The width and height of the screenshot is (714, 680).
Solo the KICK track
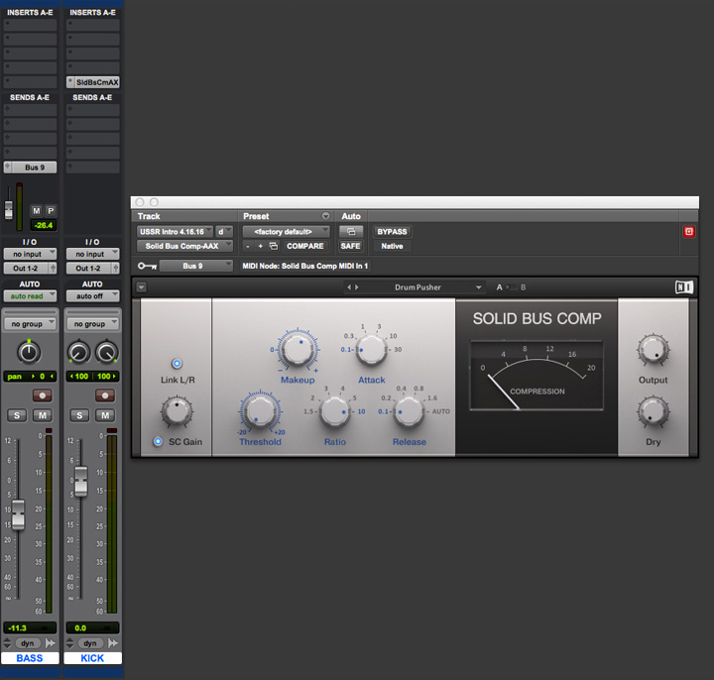click(79, 415)
